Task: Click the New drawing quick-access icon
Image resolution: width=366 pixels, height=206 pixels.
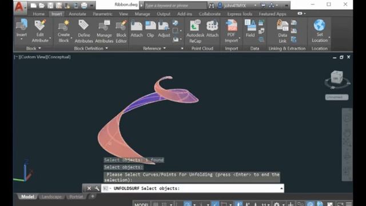Action: (x=34, y=5)
